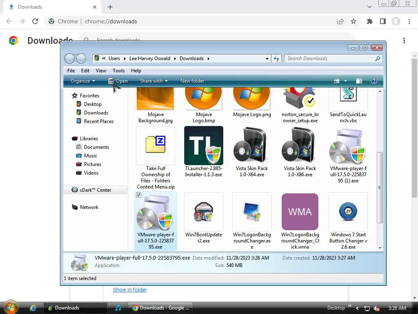Screen dimensions: 418x314
Task: Click Explorer scrollbar down arrow
Action: (x=380, y=248)
